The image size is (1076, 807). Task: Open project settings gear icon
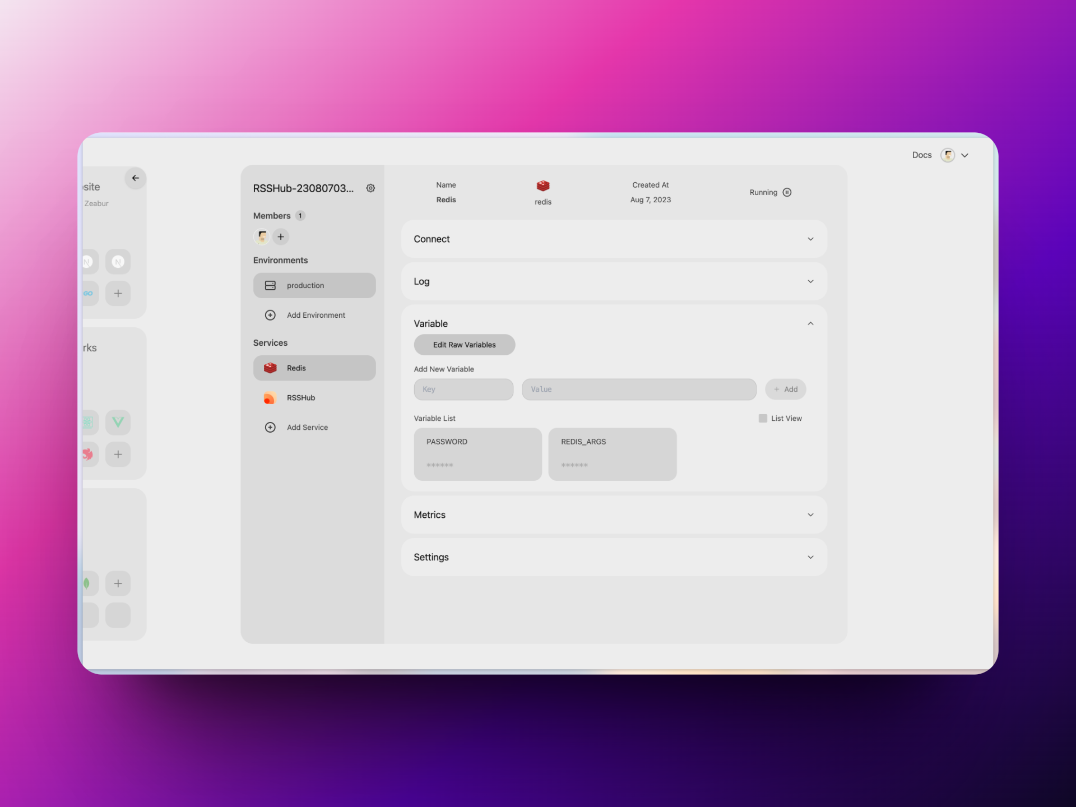tap(370, 188)
